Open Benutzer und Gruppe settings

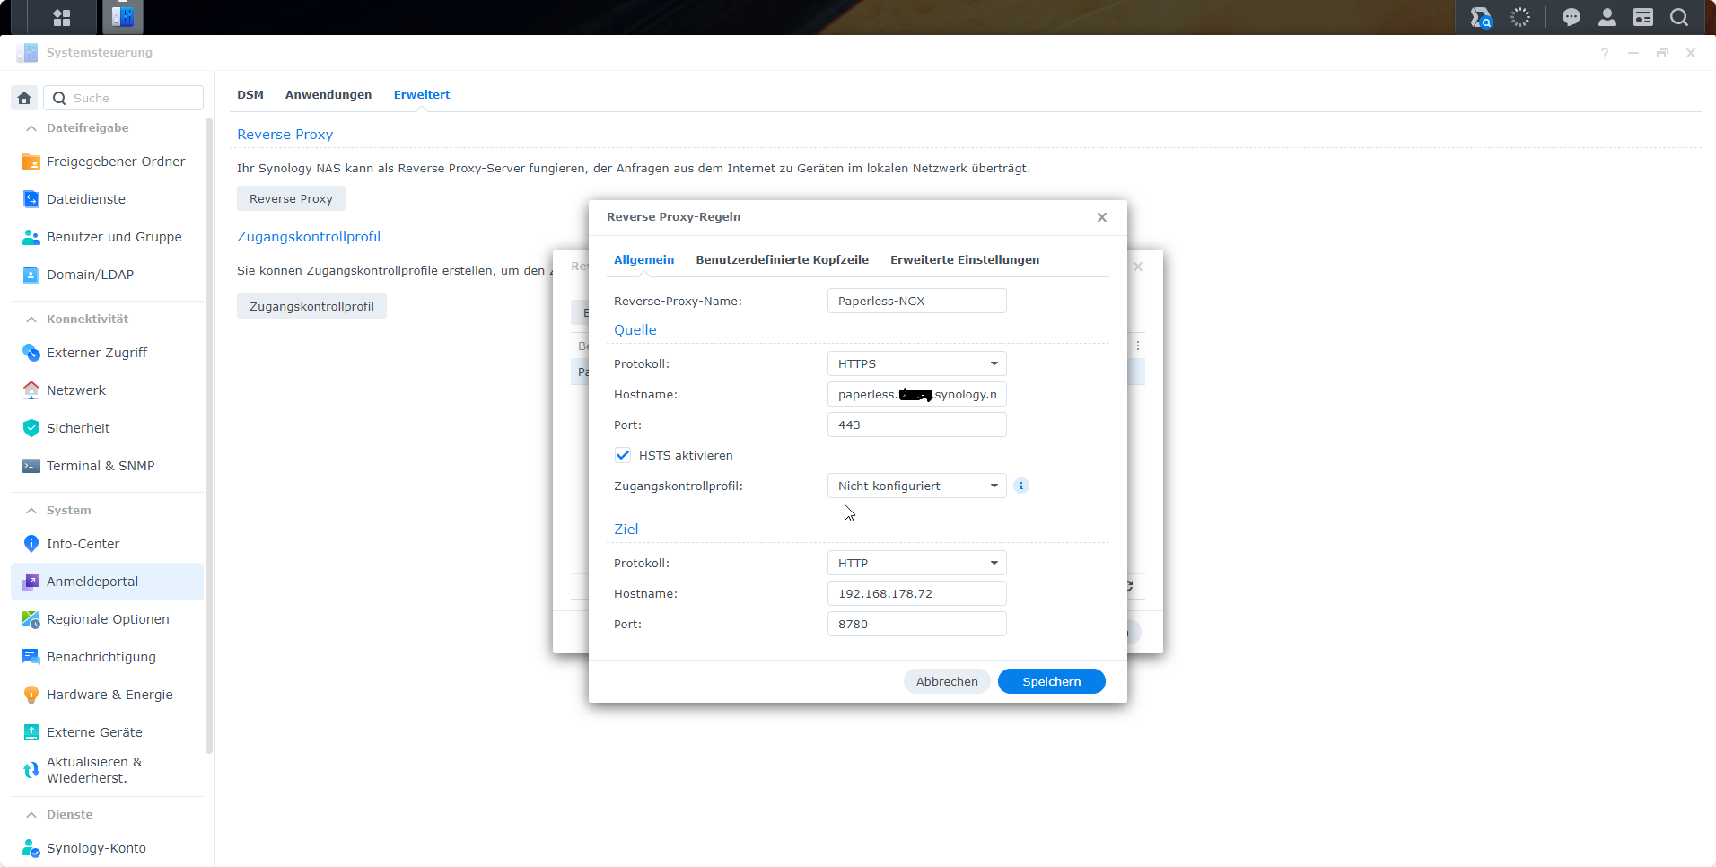[x=107, y=237]
